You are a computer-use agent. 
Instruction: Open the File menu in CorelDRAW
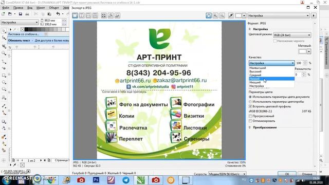click(6, 8)
